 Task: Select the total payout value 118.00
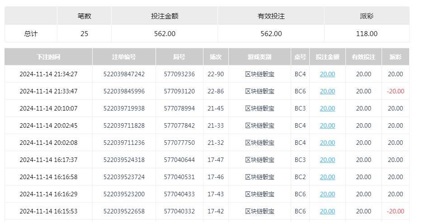(367, 33)
